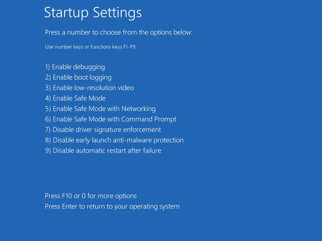The image size is (322, 241).
Task: Click Disable automatic restart after failure
Action: [x=103, y=151]
